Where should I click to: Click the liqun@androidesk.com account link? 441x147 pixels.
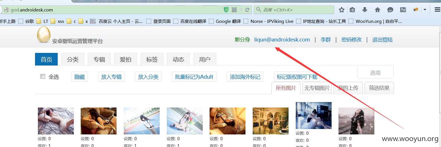point(282,40)
